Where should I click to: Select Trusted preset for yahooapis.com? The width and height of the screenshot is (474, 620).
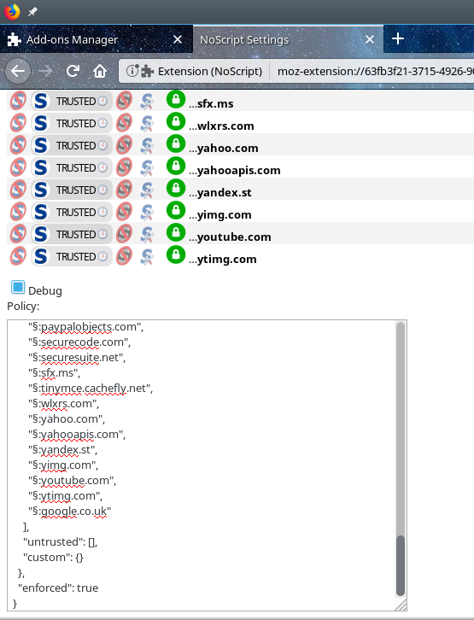pos(72,167)
